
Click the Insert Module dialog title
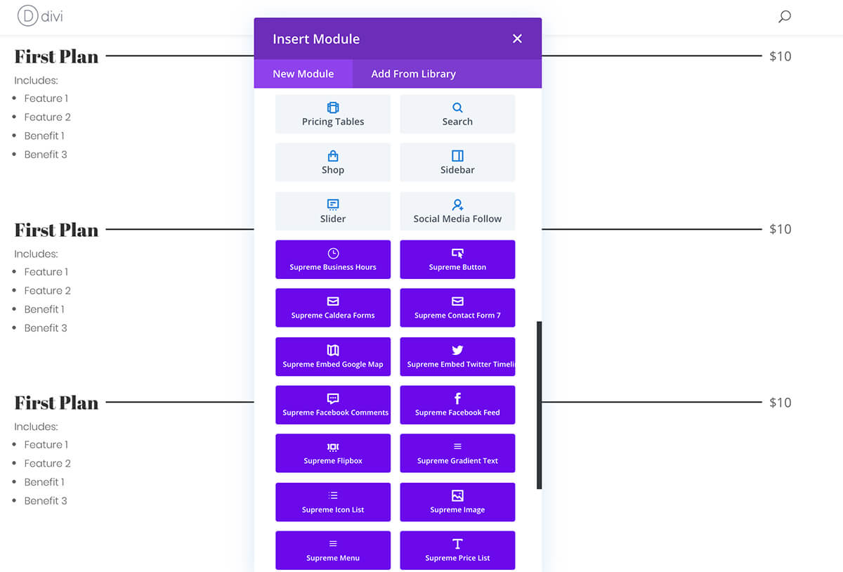tap(316, 39)
